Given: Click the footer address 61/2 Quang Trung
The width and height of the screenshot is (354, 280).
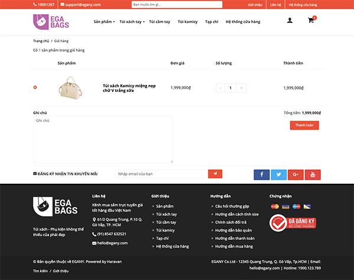Looking at the screenshot, I should coord(117,222).
